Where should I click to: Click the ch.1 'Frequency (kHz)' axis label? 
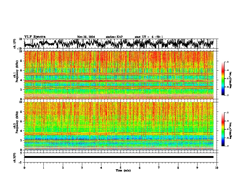tap(17, 72)
